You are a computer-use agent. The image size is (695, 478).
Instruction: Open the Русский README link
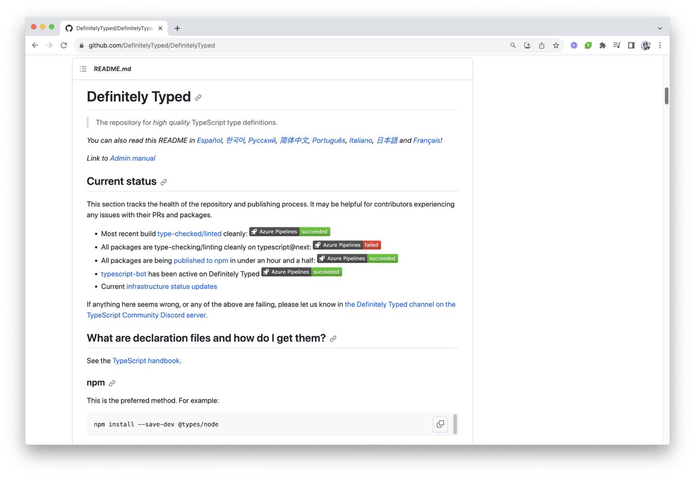tap(262, 140)
